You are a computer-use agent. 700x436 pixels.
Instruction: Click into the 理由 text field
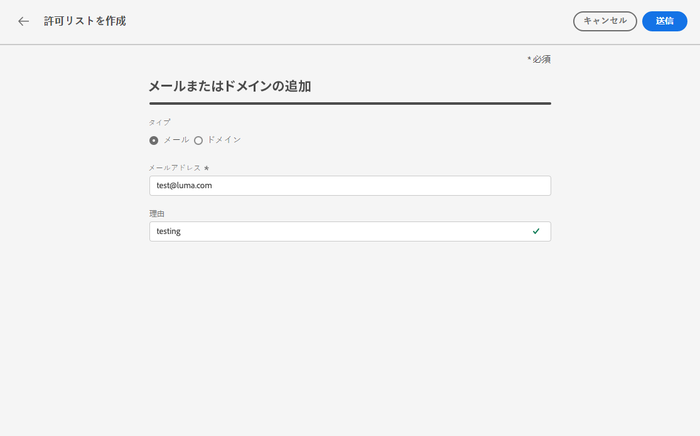339,231
